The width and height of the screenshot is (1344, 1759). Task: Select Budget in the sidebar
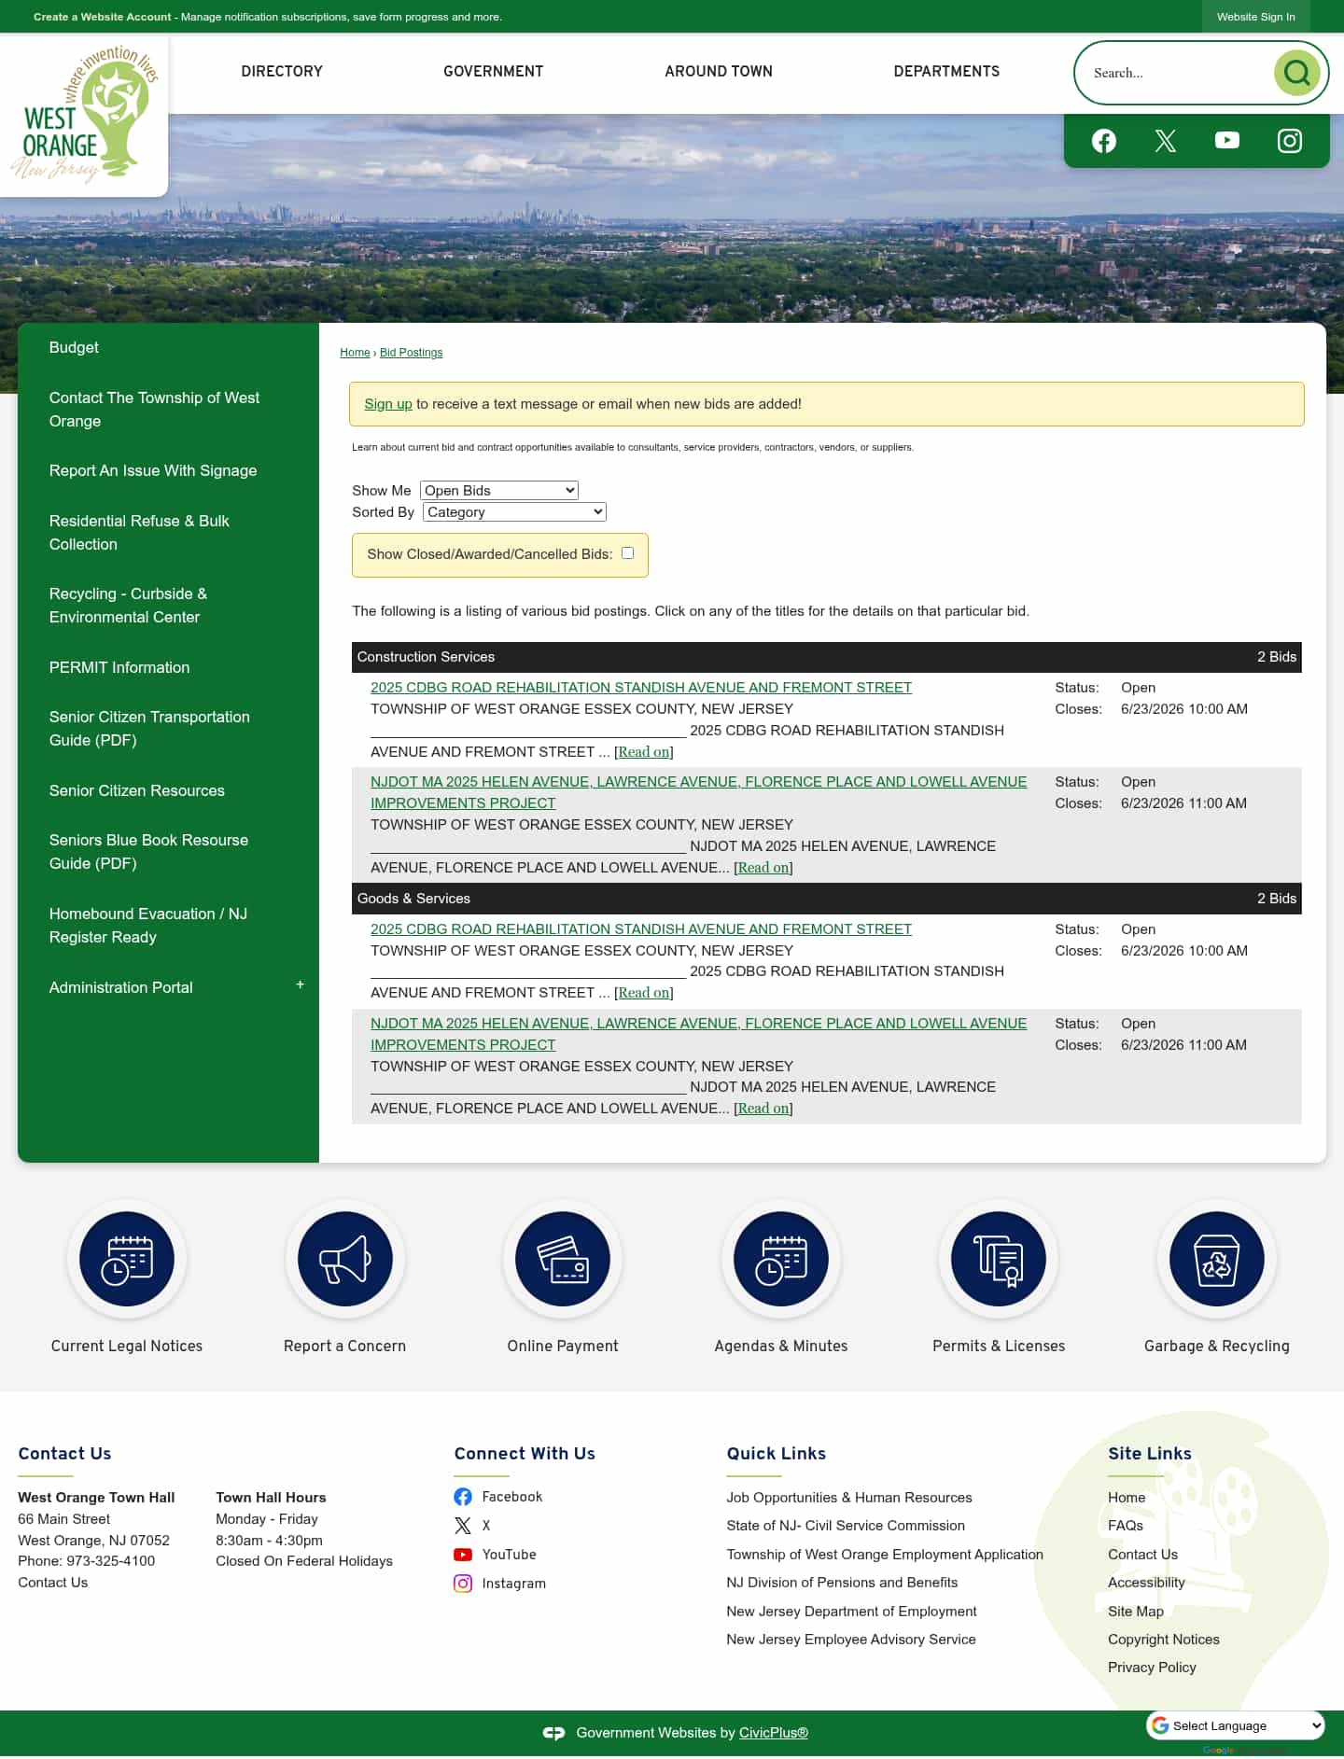(x=74, y=347)
